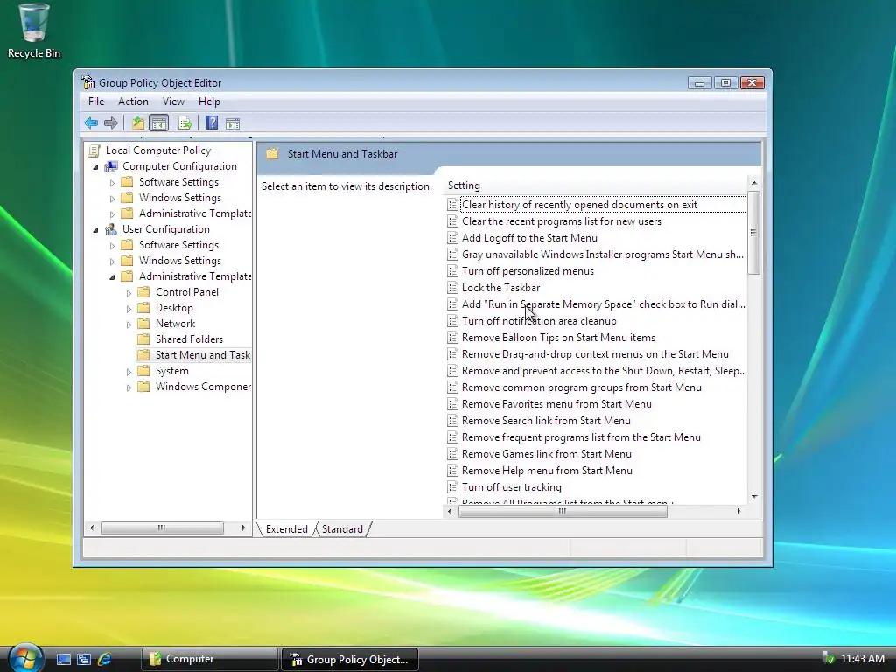Expand the Network tree node
896x672 pixels.
(129, 324)
